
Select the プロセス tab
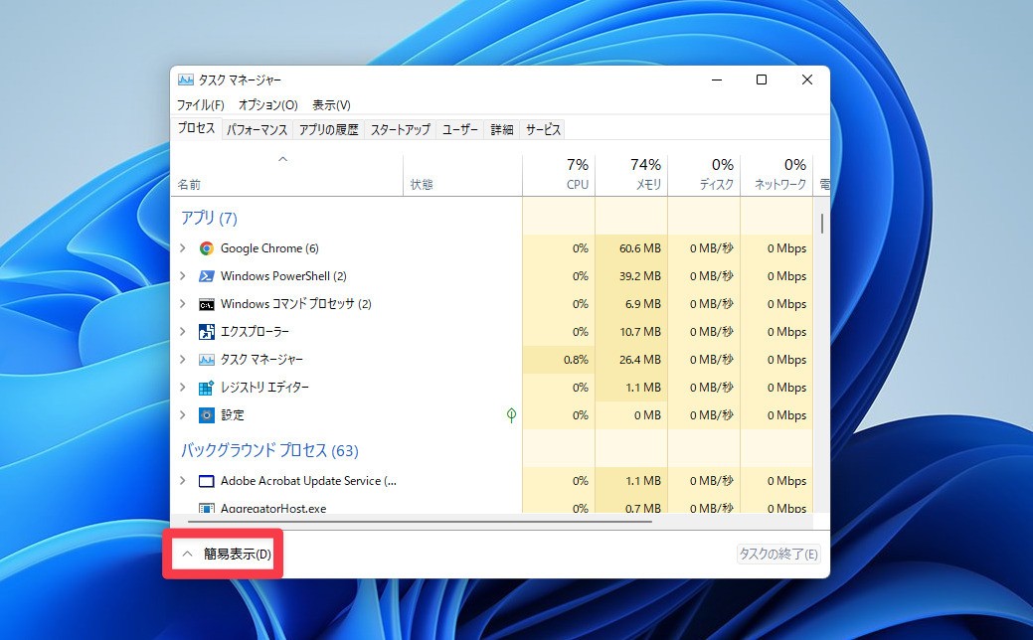[196, 128]
